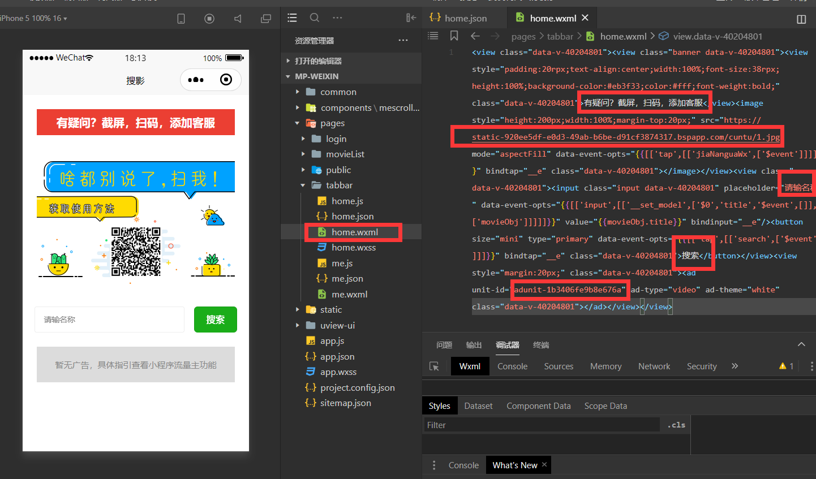Screen dimensions: 816x479
Task: Open 资源管理器 more actions menu
Action: point(403,40)
